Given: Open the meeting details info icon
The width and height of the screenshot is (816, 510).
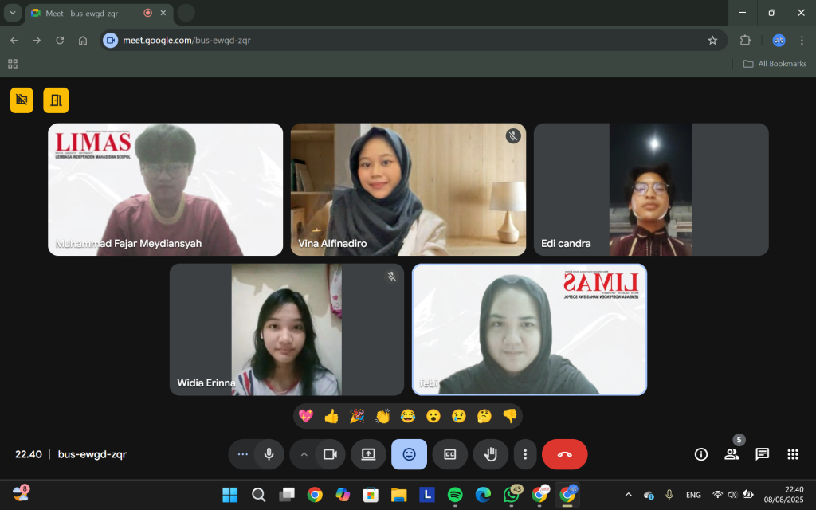Looking at the screenshot, I should pyautogui.click(x=701, y=454).
